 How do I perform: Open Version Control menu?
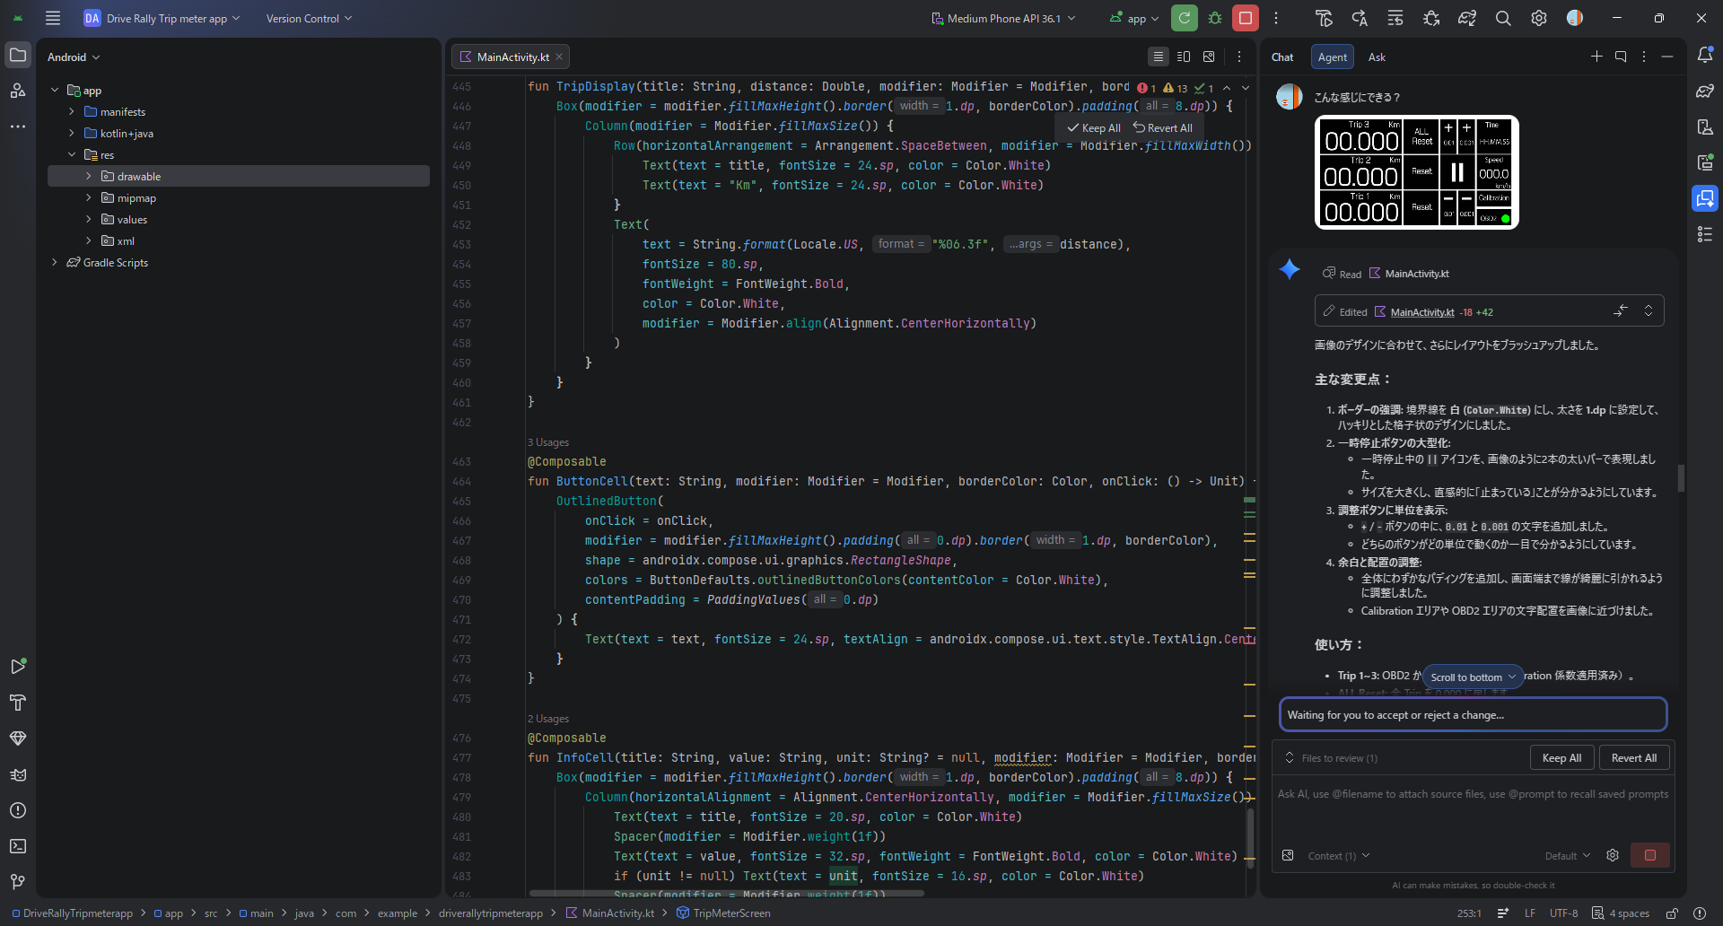click(x=309, y=18)
